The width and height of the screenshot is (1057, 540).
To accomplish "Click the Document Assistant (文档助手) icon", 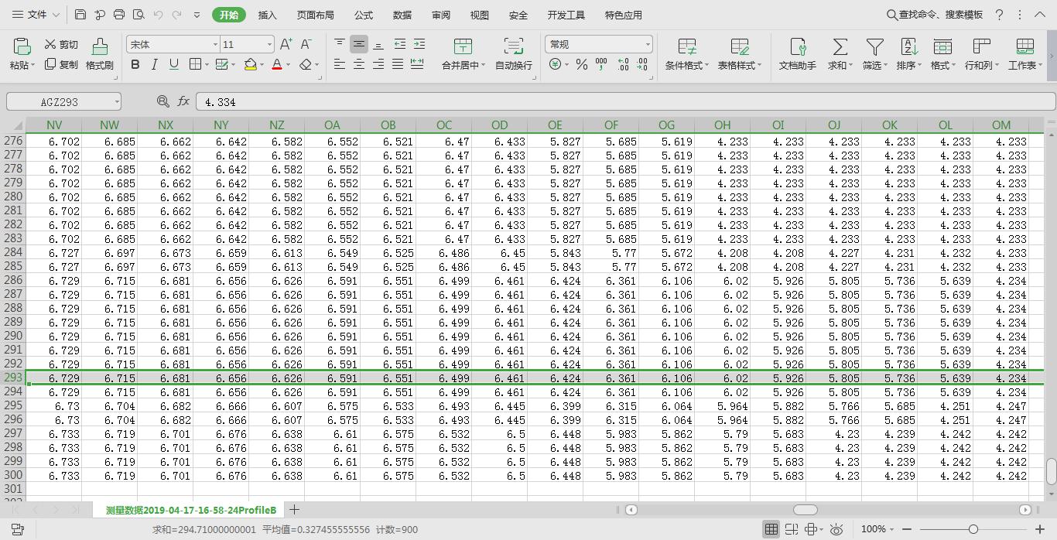I will tap(797, 47).
